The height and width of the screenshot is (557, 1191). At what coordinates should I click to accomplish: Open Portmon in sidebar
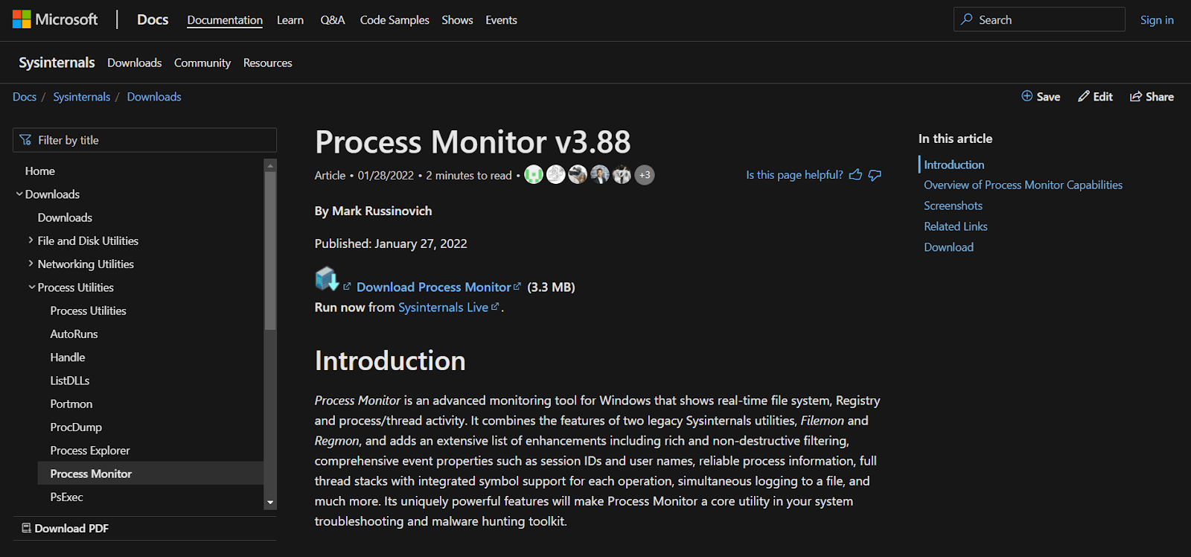click(71, 404)
